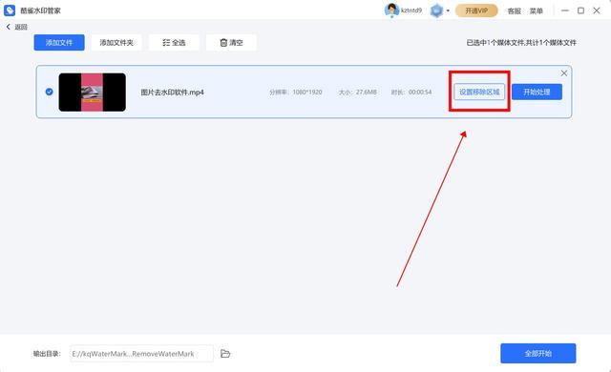Click the 全部开始 button

pyautogui.click(x=538, y=353)
